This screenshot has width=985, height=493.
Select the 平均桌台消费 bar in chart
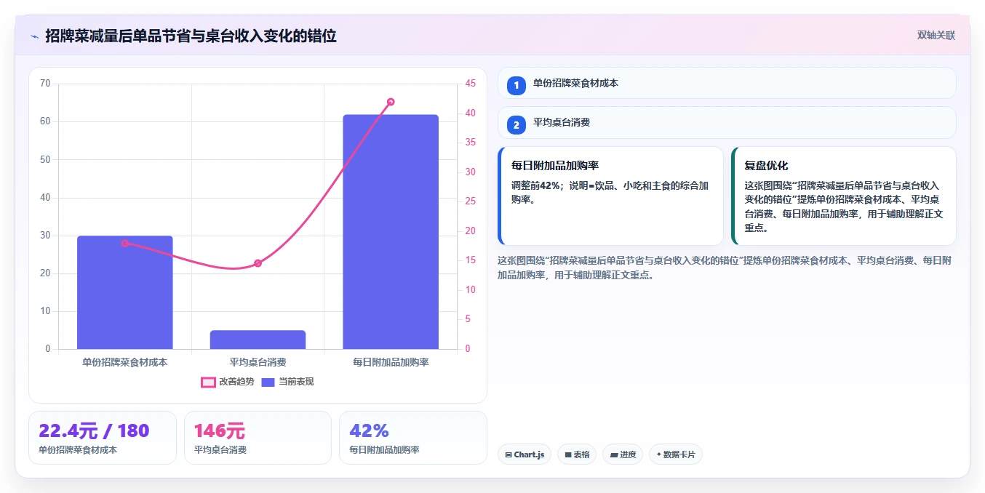pyautogui.click(x=258, y=340)
